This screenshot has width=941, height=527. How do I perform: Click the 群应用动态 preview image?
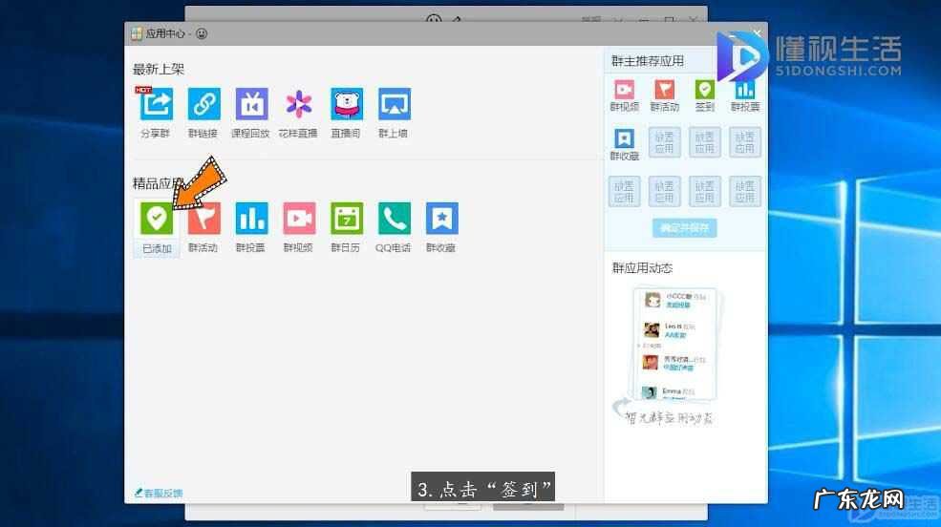pos(675,344)
